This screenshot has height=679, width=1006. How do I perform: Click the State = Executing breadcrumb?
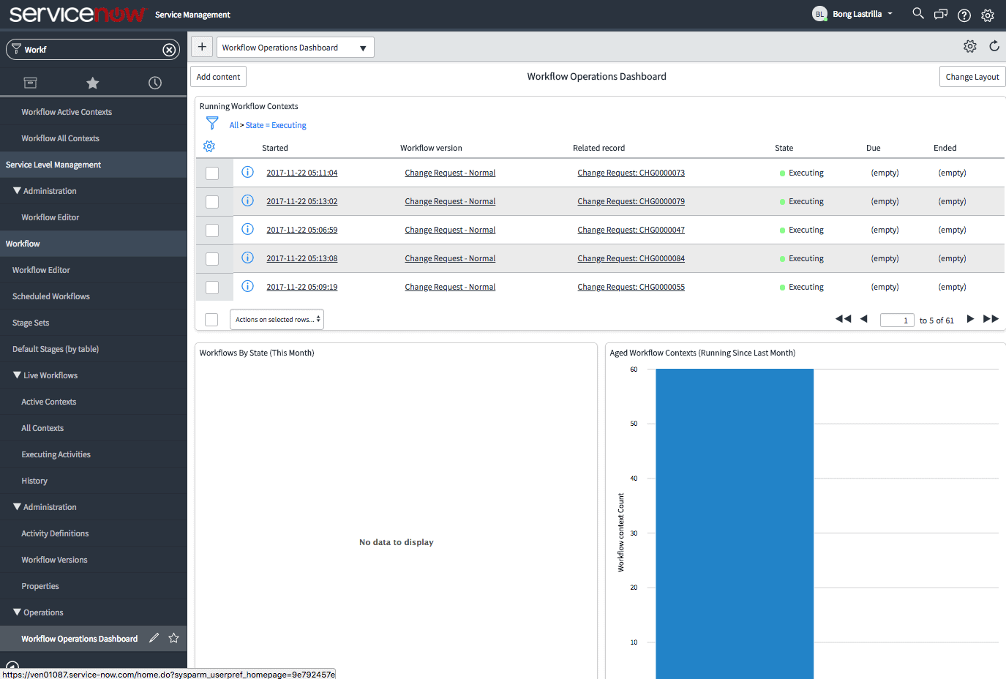point(276,125)
